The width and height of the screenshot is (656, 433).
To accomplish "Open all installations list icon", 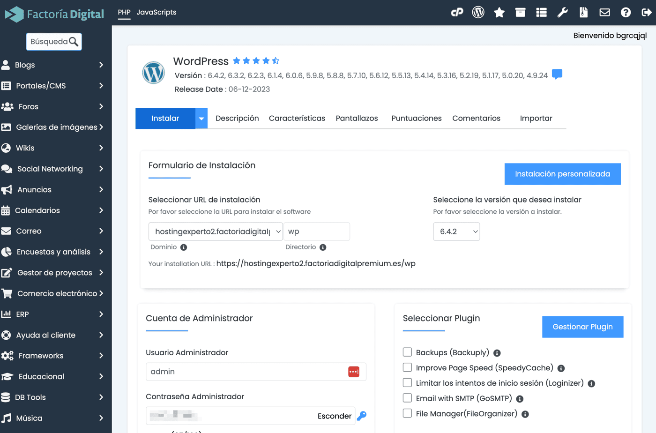I will click(541, 13).
